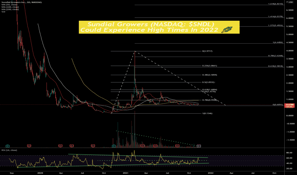Click the Fib label 0(0.6091)
The height and width of the screenshot is (175, 297).
278,105
